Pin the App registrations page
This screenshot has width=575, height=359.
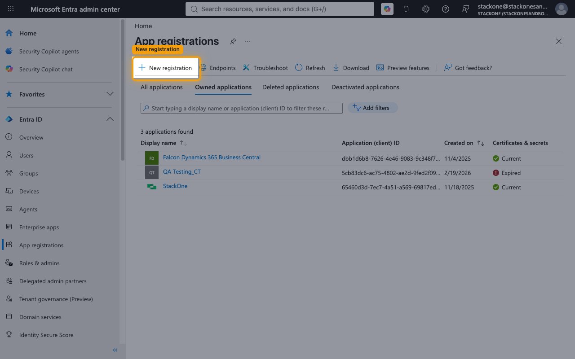(233, 41)
